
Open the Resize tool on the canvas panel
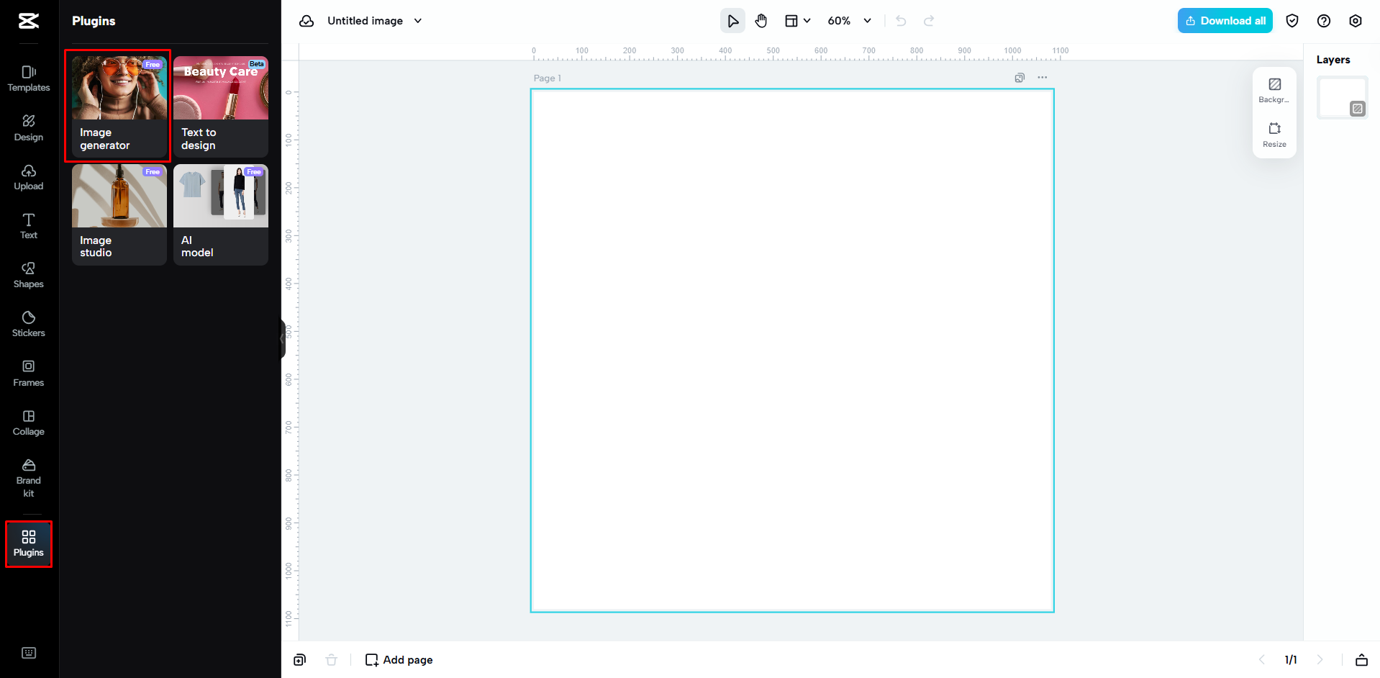point(1274,135)
